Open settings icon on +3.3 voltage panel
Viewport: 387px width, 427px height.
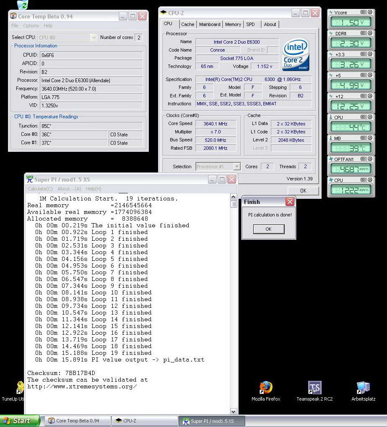364,54
